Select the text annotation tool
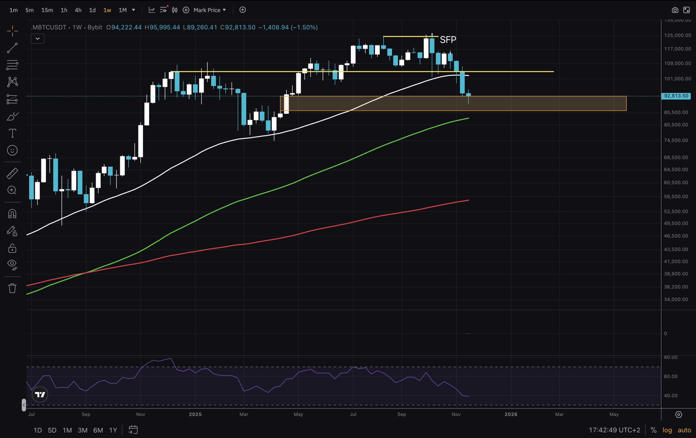This screenshot has height=438, width=696. tap(13, 133)
